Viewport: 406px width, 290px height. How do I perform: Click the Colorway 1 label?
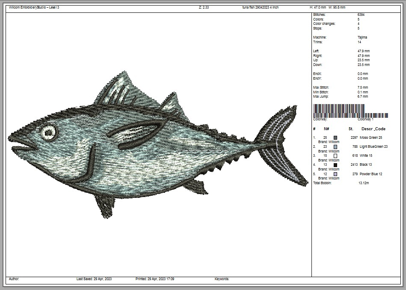(x=365, y=120)
